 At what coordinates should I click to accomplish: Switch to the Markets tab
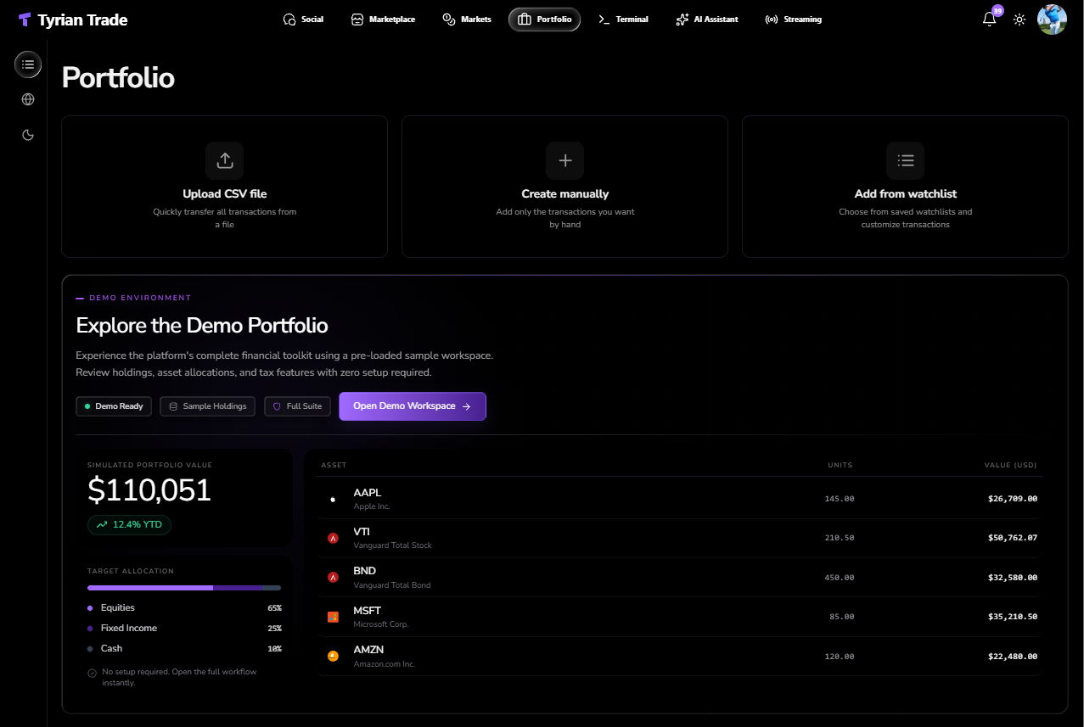click(467, 20)
